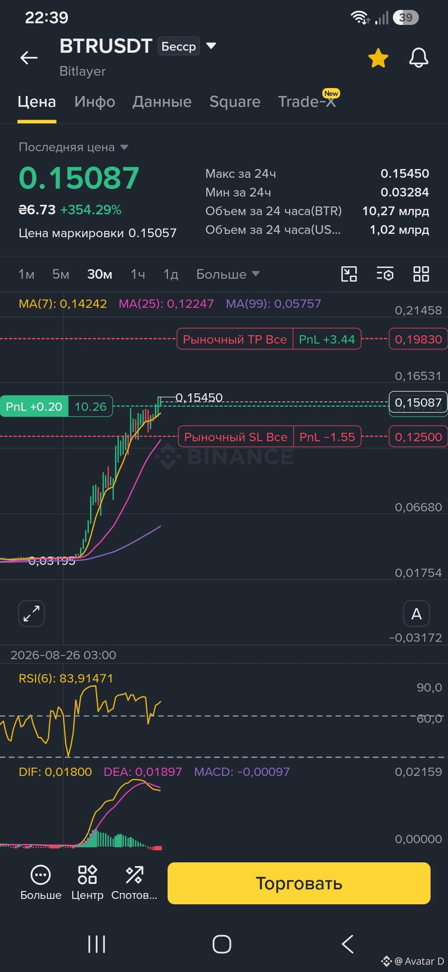Screen dimensions: 448x972
Task: Tap the BTR 24h volume 10,27 млрд
Action: [x=396, y=211]
